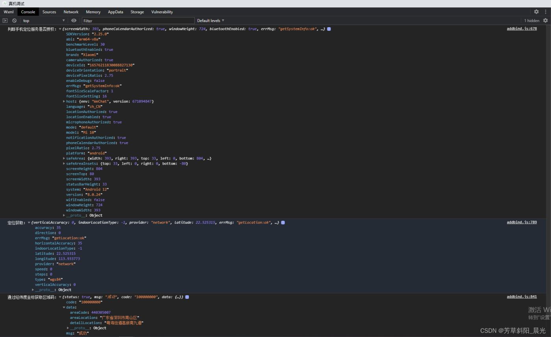Open the Network tab
The image size is (551, 337).
71,12
